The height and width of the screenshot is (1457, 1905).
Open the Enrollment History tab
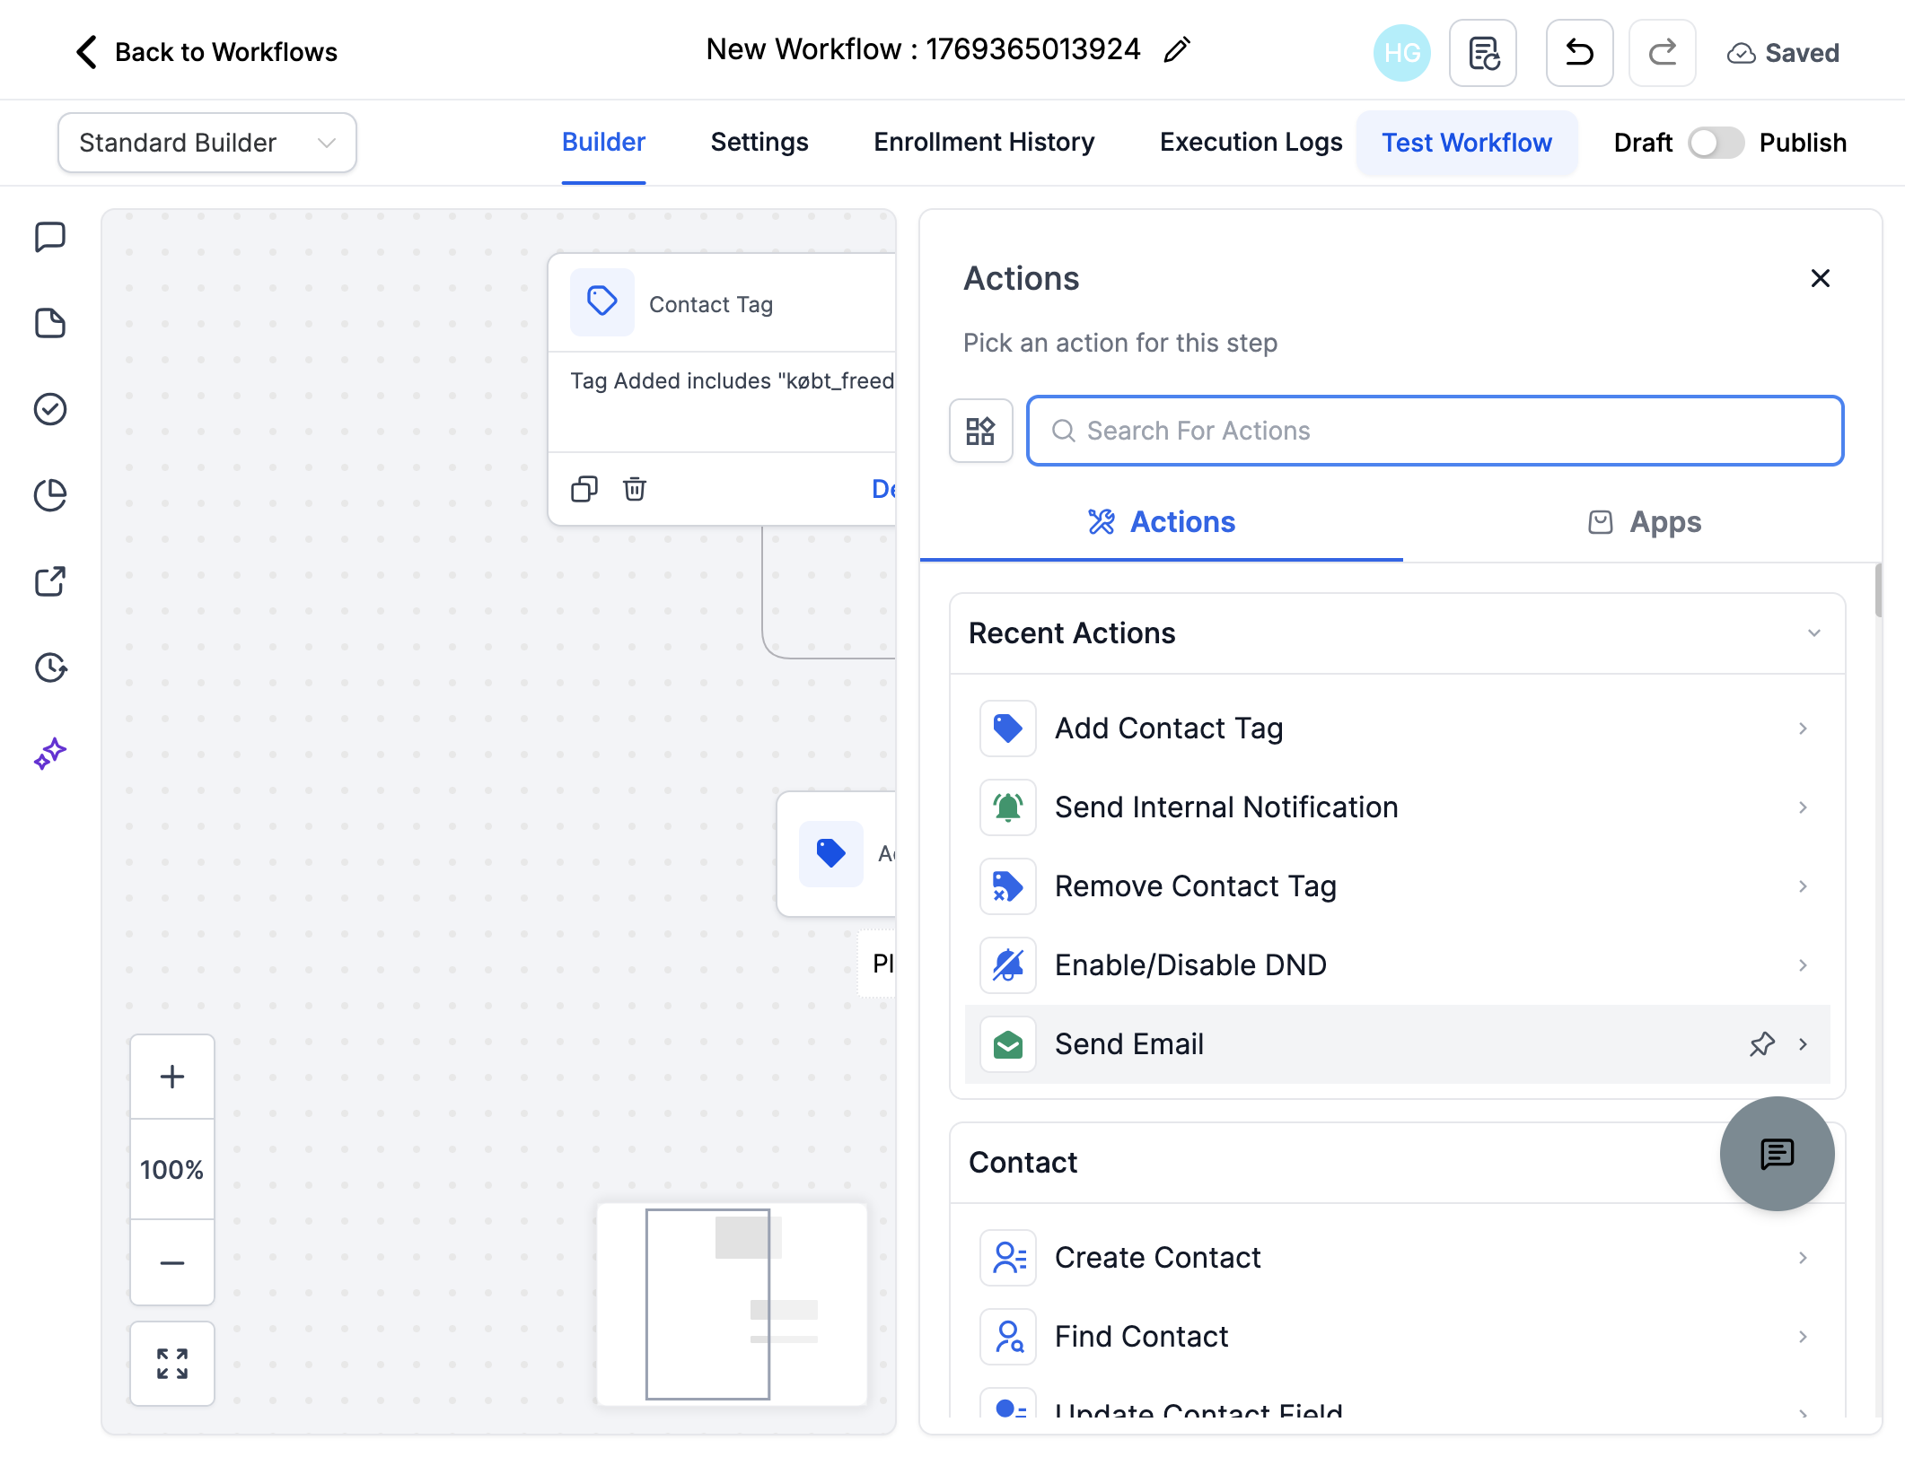(984, 143)
